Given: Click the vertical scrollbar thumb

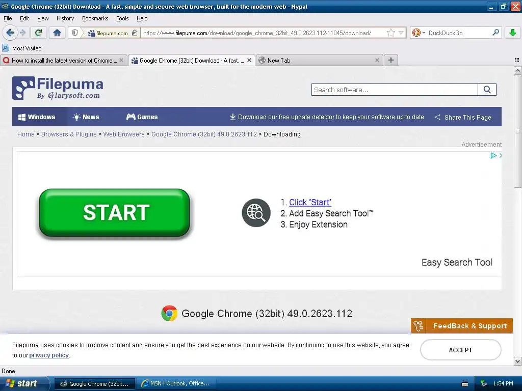Looking at the screenshot, I should tap(518, 131).
